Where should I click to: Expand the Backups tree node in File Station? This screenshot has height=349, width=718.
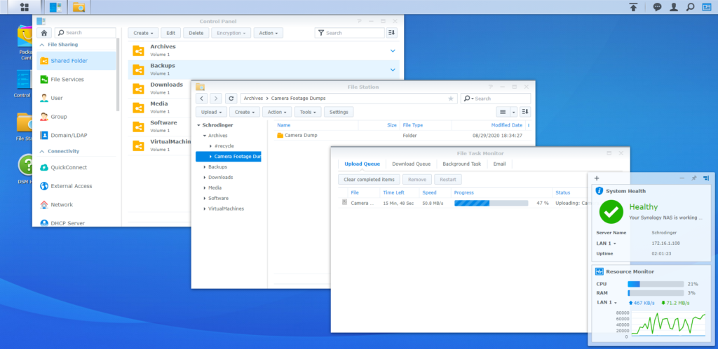[204, 167]
